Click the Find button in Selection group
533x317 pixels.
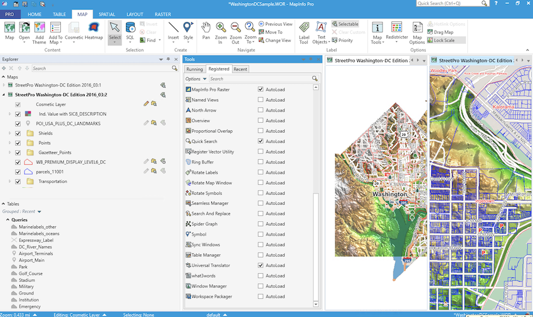(x=148, y=40)
